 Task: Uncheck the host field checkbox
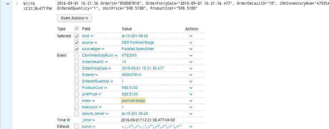[x=77, y=36]
